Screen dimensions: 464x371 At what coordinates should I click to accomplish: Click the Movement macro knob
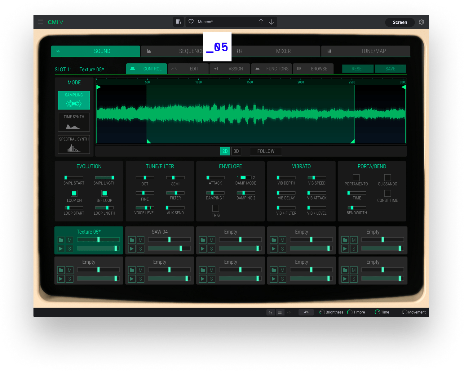click(404, 312)
